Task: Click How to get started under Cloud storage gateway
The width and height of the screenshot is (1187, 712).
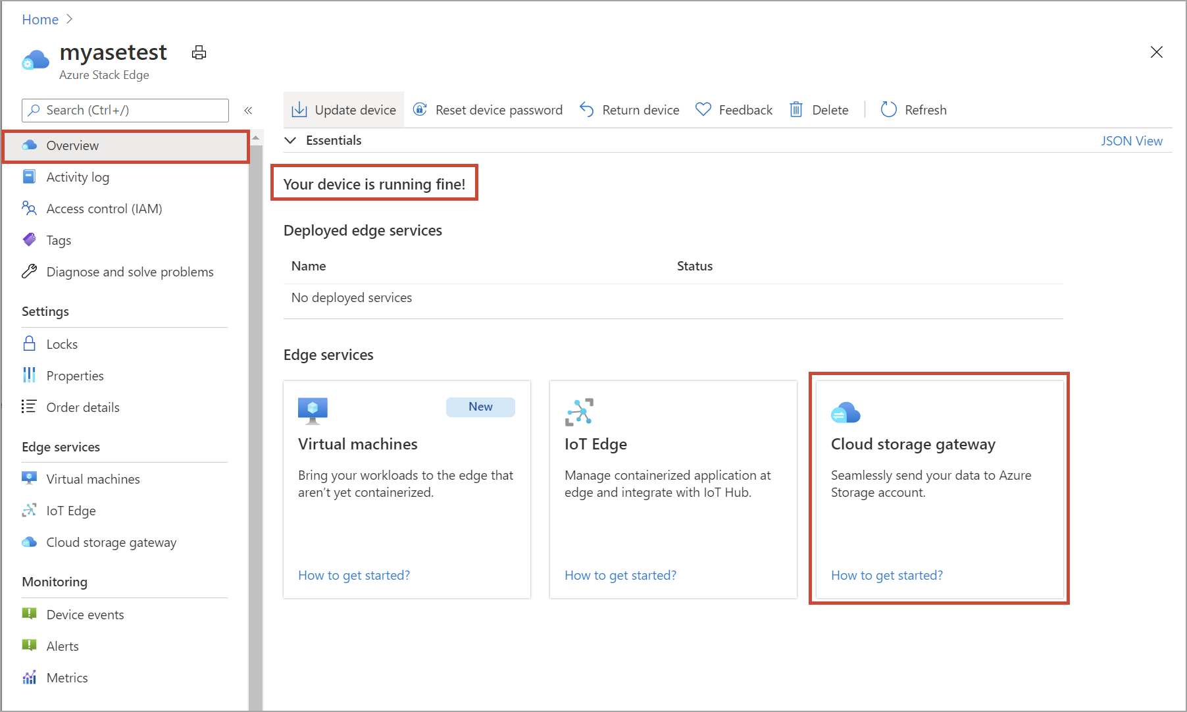Action: tap(887, 575)
